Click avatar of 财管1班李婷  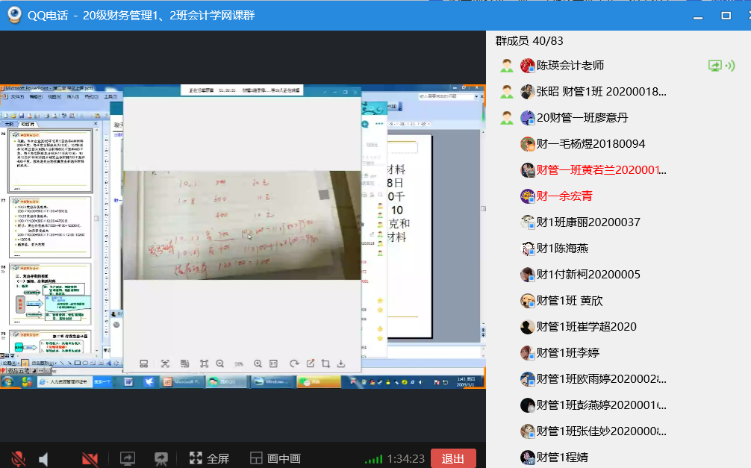(528, 353)
